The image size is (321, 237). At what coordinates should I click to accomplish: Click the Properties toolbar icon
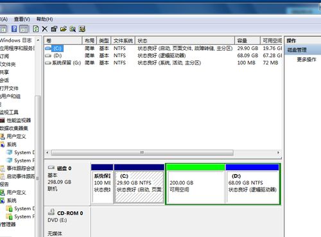coord(54,29)
